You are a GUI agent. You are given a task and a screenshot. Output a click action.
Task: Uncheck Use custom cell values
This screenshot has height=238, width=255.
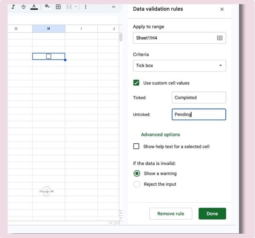coord(136,83)
